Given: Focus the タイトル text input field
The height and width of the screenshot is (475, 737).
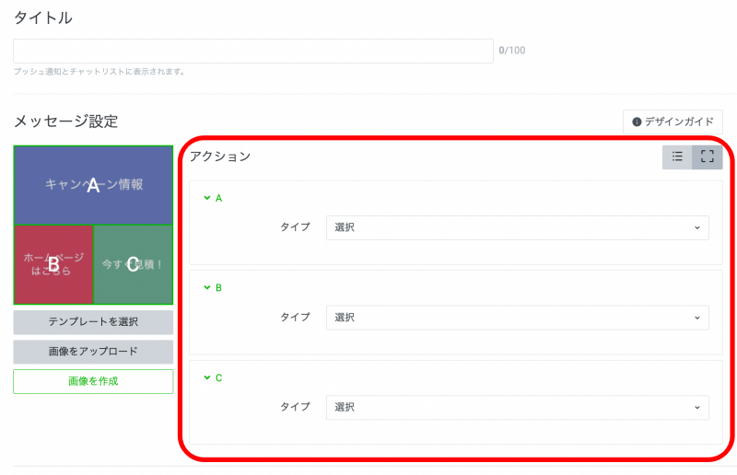Looking at the screenshot, I should coord(253,51).
